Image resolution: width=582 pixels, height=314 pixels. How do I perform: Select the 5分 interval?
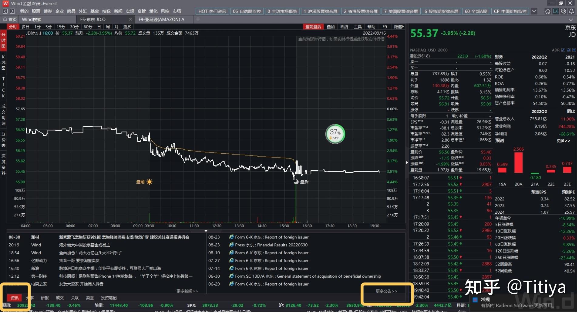click(49, 27)
